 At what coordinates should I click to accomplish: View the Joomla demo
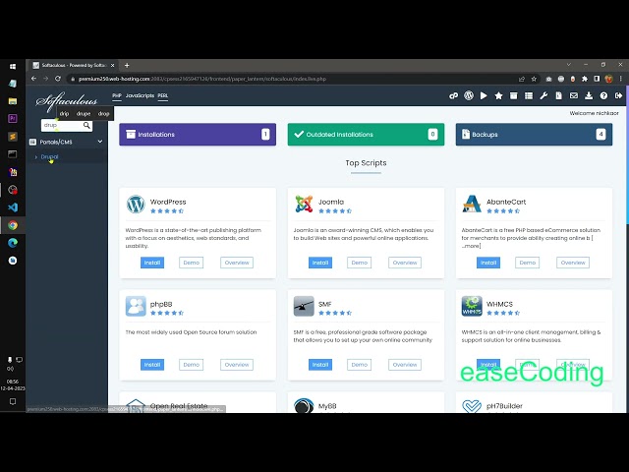pyautogui.click(x=359, y=263)
